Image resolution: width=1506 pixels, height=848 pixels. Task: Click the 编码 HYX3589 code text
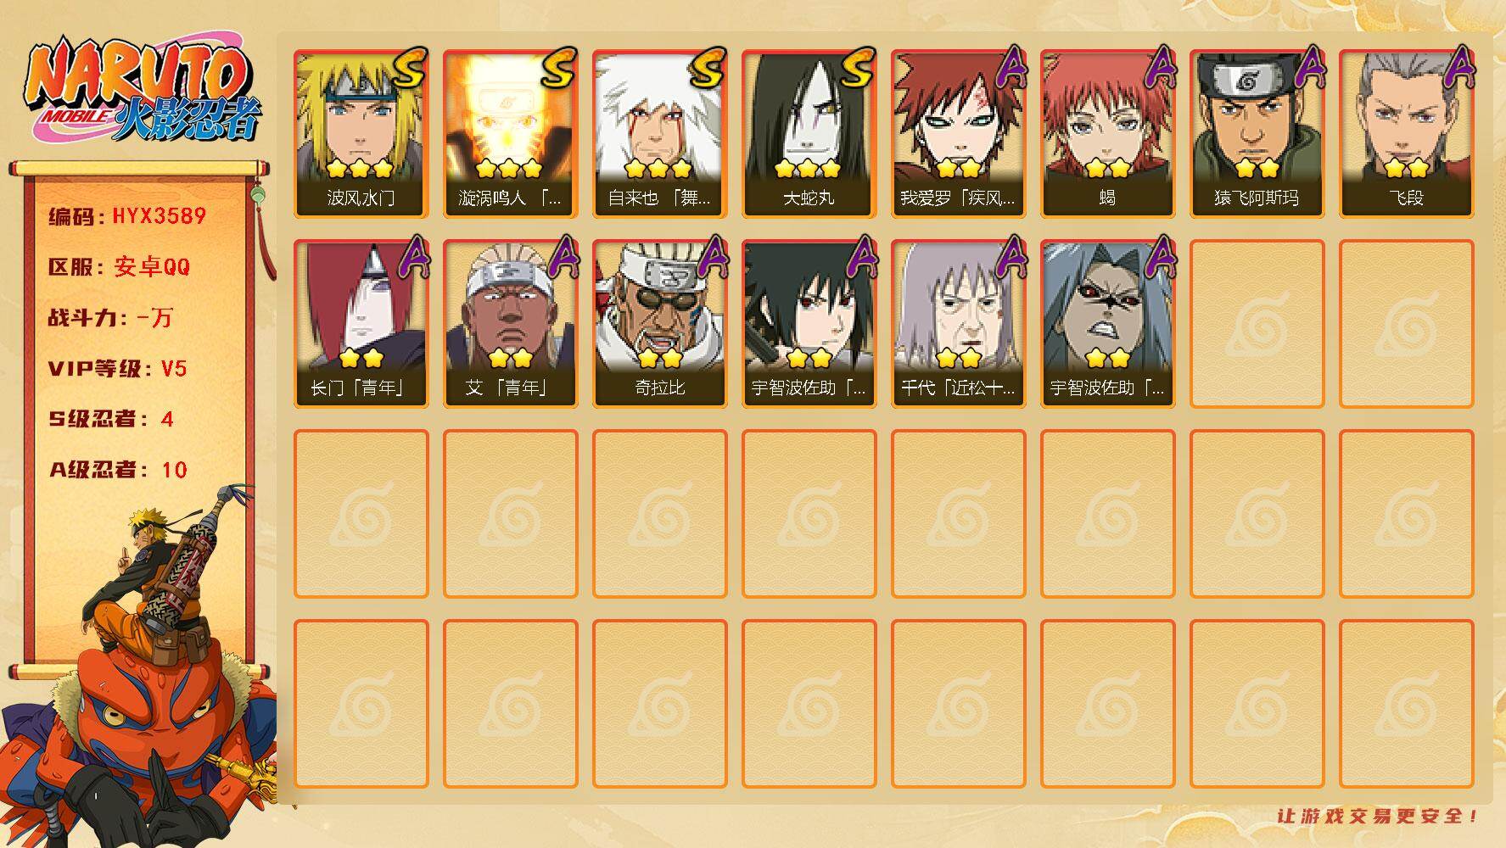[x=127, y=215]
